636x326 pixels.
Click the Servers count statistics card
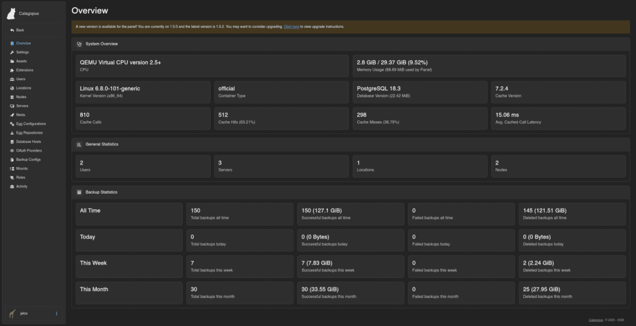pyautogui.click(x=281, y=166)
